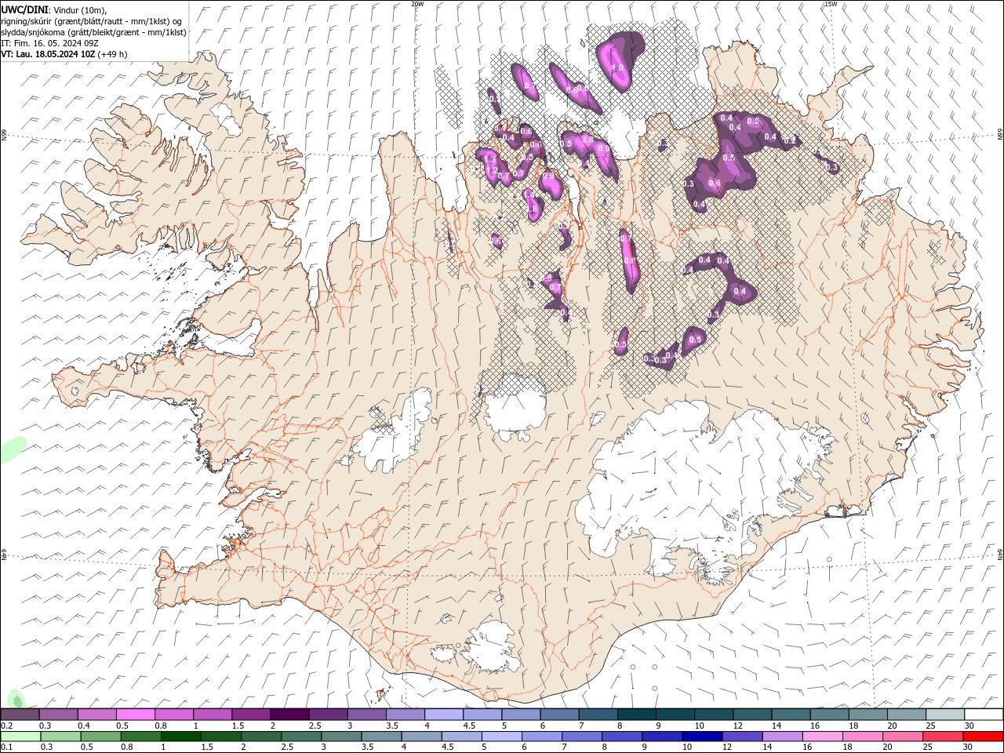The width and height of the screenshot is (1004, 753).
Task: Select the light purple 14 swatch in lower legend row
Action: [x=783, y=737]
